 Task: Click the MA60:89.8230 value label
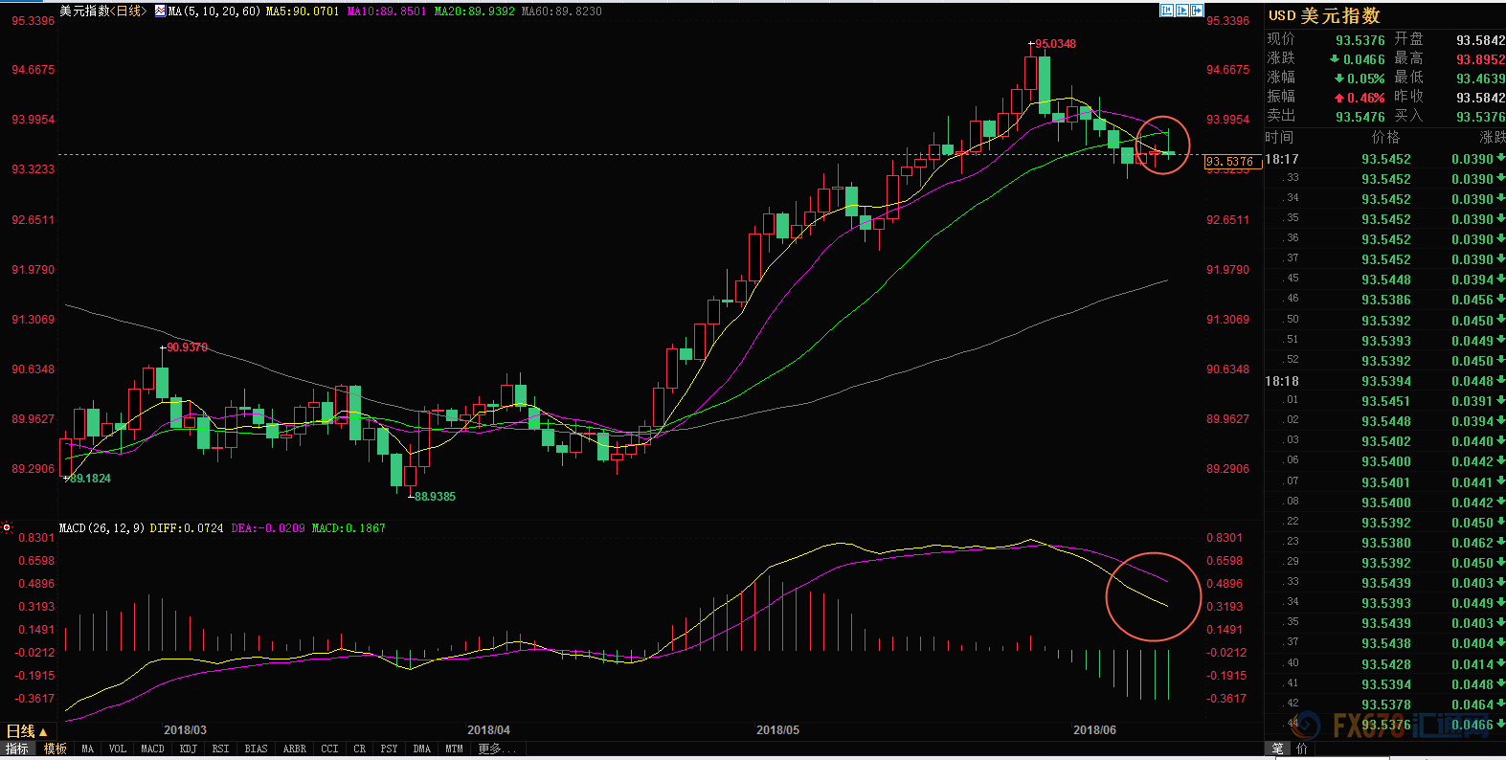(x=562, y=11)
